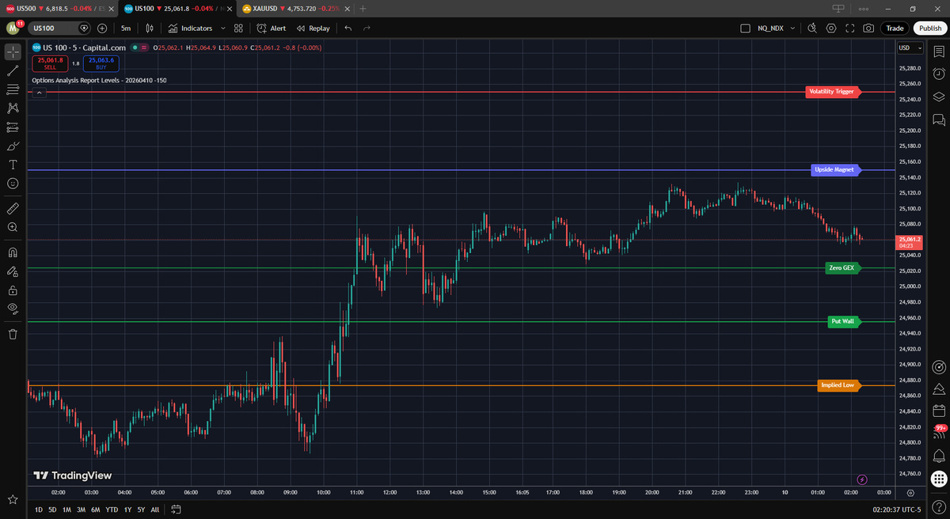This screenshot has width=950, height=519.
Task: Create an Alert
Action: coord(272,28)
